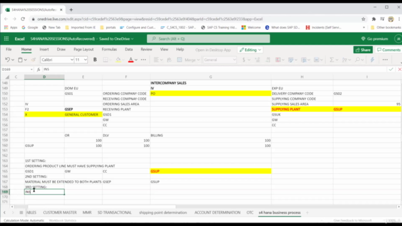The image size is (402, 226).
Task: Click the Undo icon in ribbon
Action: (x=8, y=60)
